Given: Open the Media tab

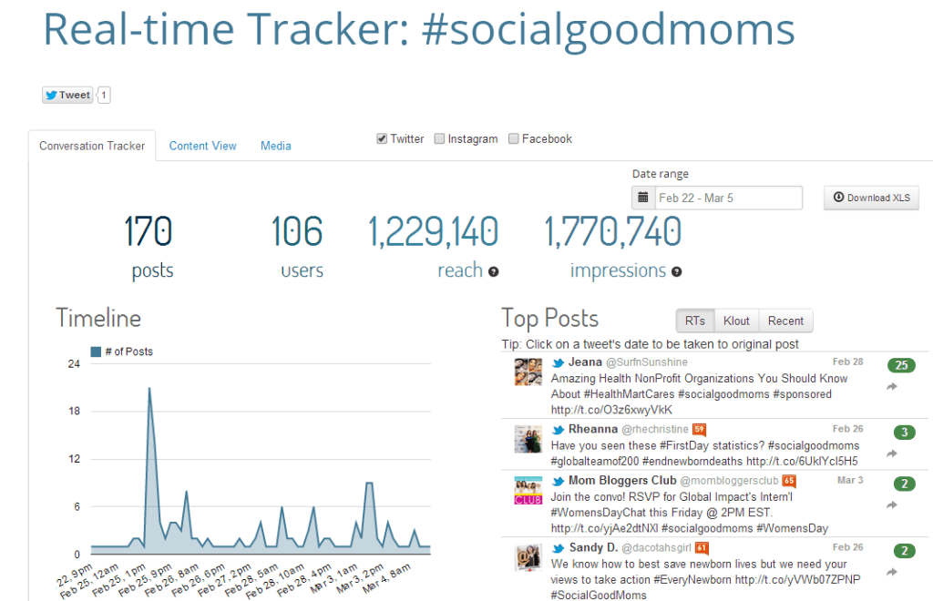Looking at the screenshot, I should 276,146.
